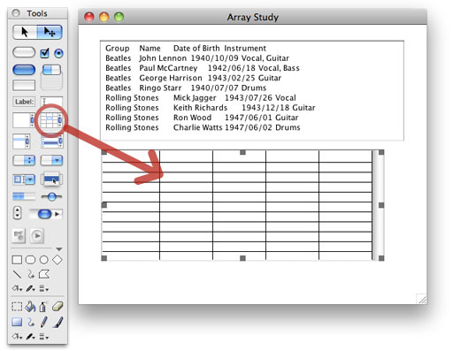Select the image object tool

19,235
